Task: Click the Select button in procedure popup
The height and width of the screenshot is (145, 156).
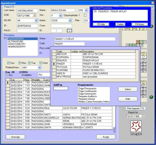Action: click(x=128, y=89)
